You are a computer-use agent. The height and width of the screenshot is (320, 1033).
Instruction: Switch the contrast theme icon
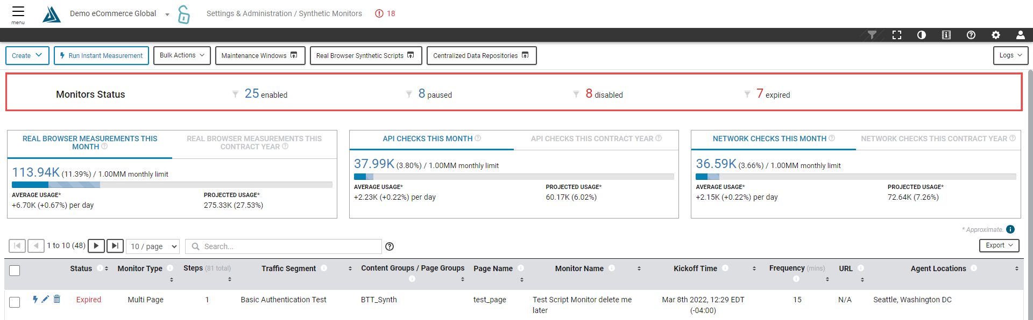click(921, 35)
